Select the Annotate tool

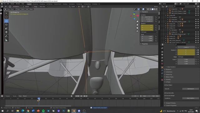point(6,36)
